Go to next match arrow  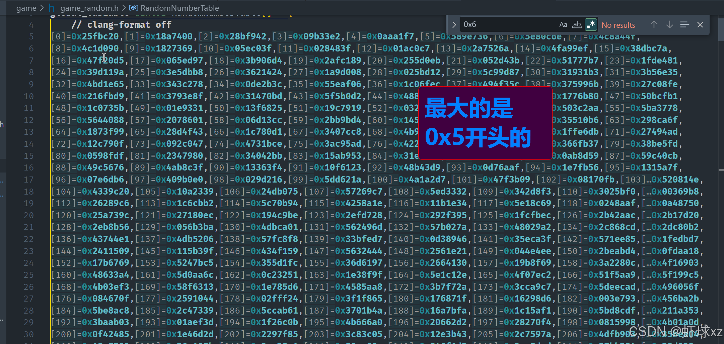tap(669, 25)
